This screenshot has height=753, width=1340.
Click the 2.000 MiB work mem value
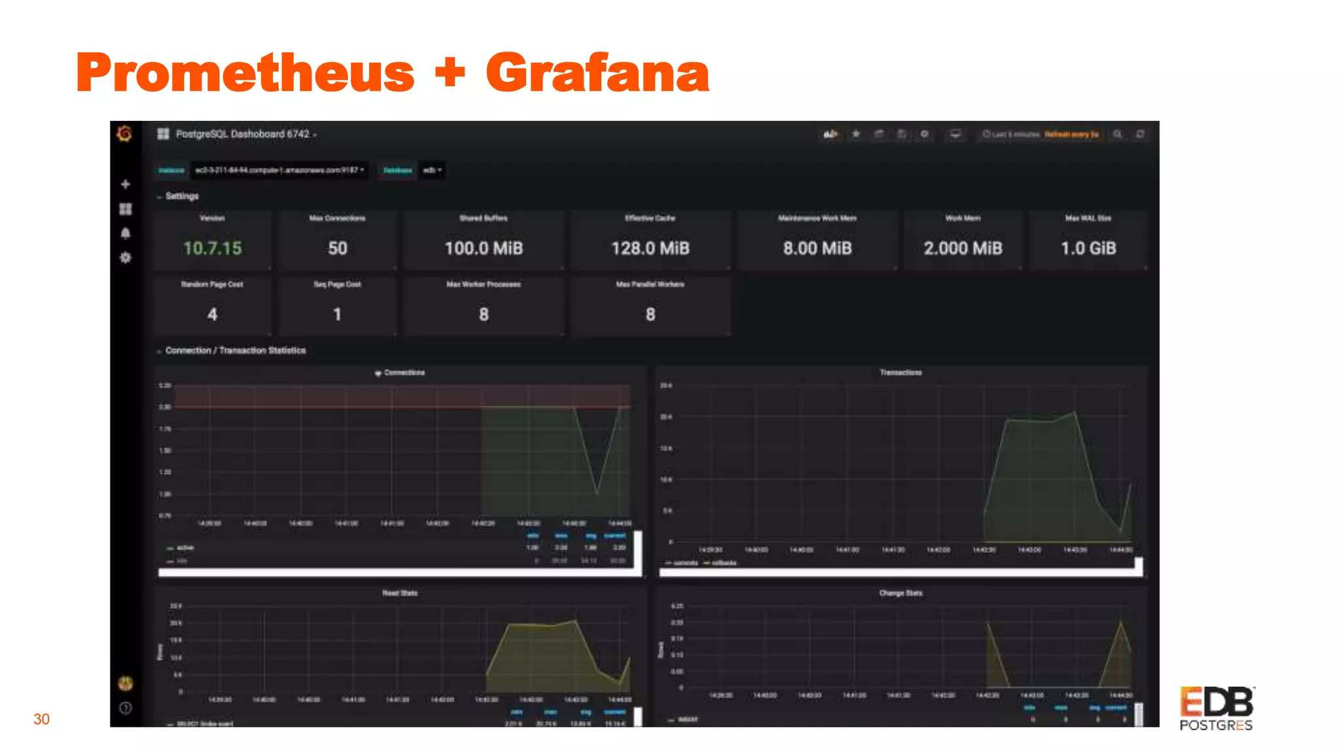click(x=962, y=248)
